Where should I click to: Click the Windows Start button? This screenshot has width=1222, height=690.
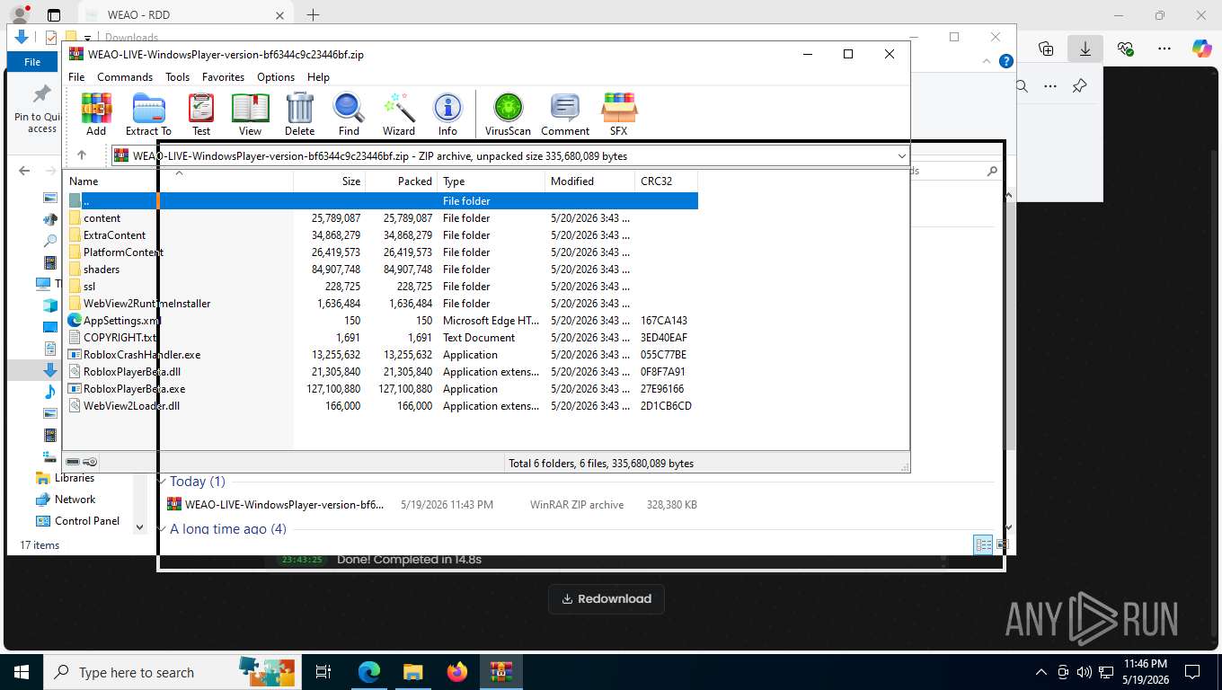click(x=21, y=672)
